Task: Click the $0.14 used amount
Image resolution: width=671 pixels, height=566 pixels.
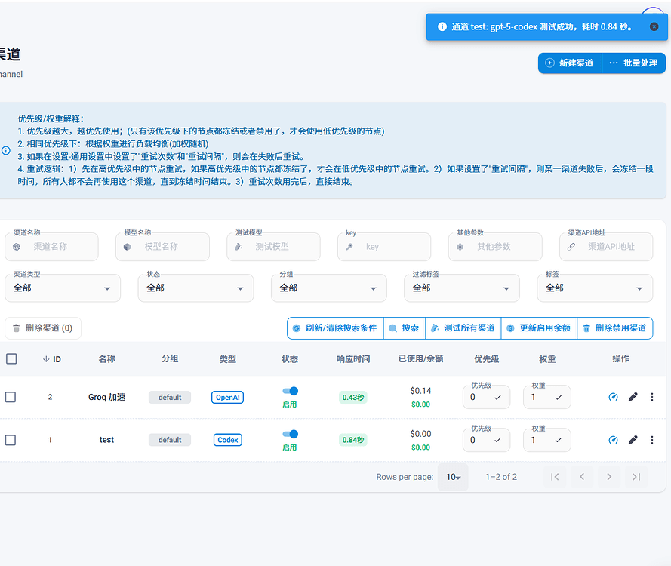Action: click(x=420, y=391)
